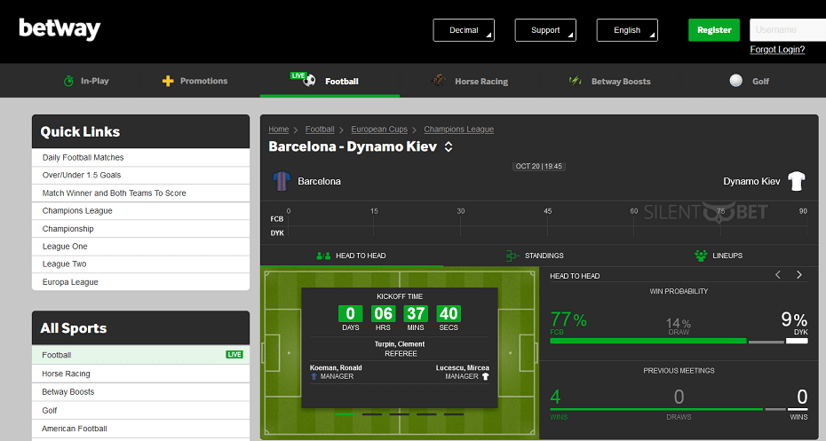Click the Username input field
Screen dimensions: 826x441
click(x=788, y=30)
